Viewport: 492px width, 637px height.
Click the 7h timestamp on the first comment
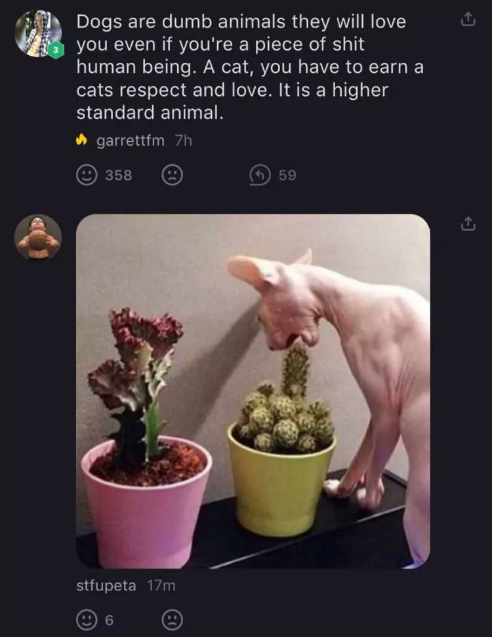[x=183, y=141]
